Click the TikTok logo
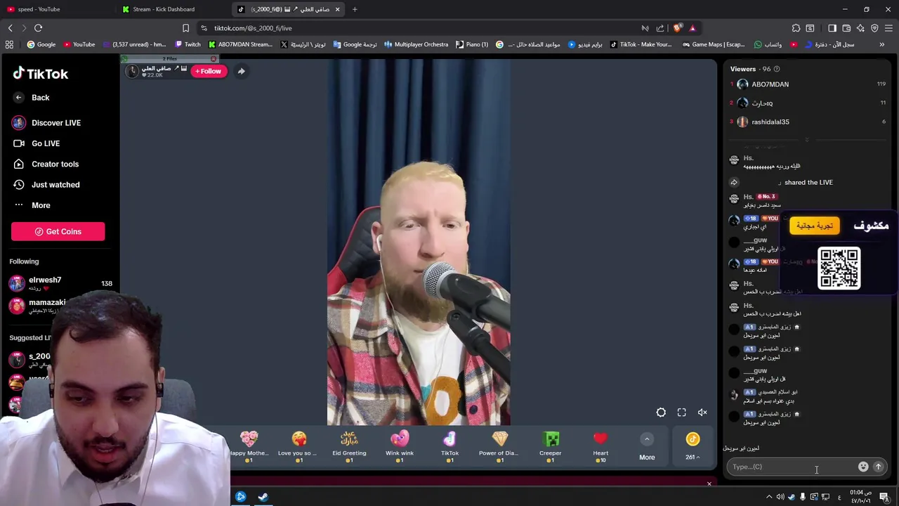The width and height of the screenshot is (899, 506). [40, 74]
